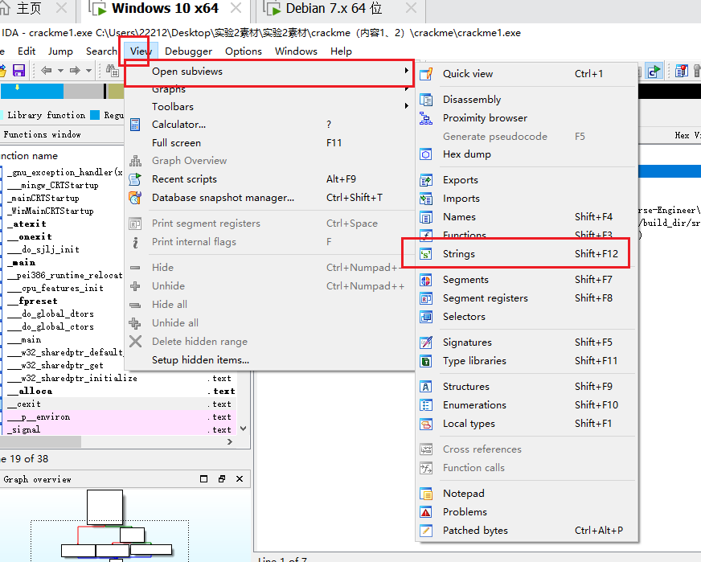
Task: Close the Windows 10 x64 tab
Action: coord(236,8)
